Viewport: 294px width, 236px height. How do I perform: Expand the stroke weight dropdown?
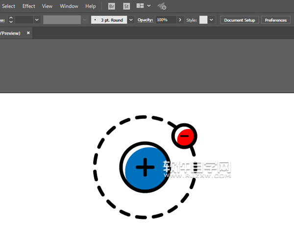click(37, 20)
